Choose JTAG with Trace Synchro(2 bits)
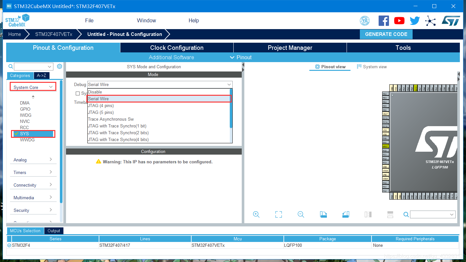This screenshot has height=262, width=466. [x=159, y=133]
